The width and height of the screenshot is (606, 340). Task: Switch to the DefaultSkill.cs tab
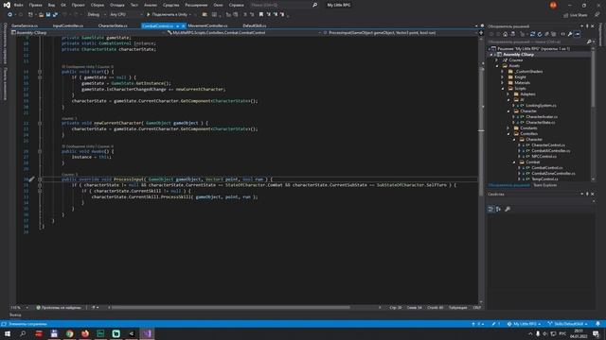coord(255,25)
